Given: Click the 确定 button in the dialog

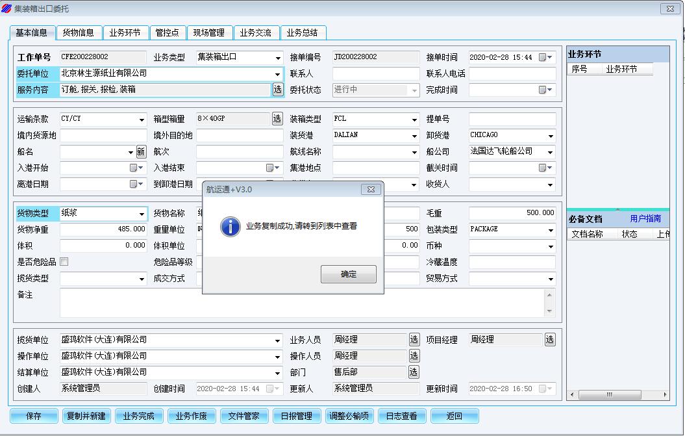Looking at the screenshot, I should (x=348, y=274).
